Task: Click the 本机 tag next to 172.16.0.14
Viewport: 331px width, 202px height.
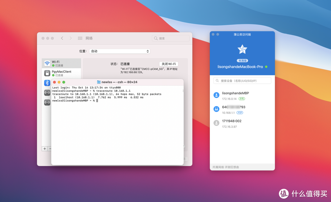Action: [242, 99]
